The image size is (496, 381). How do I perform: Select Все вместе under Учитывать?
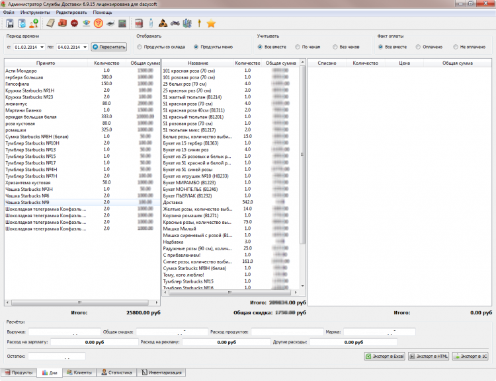tap(260, 47)
